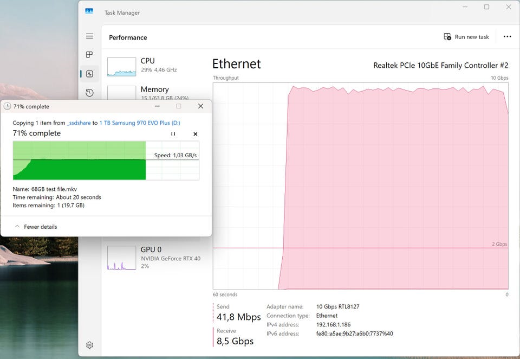Open the _ssdshare source link

[79, 123]
